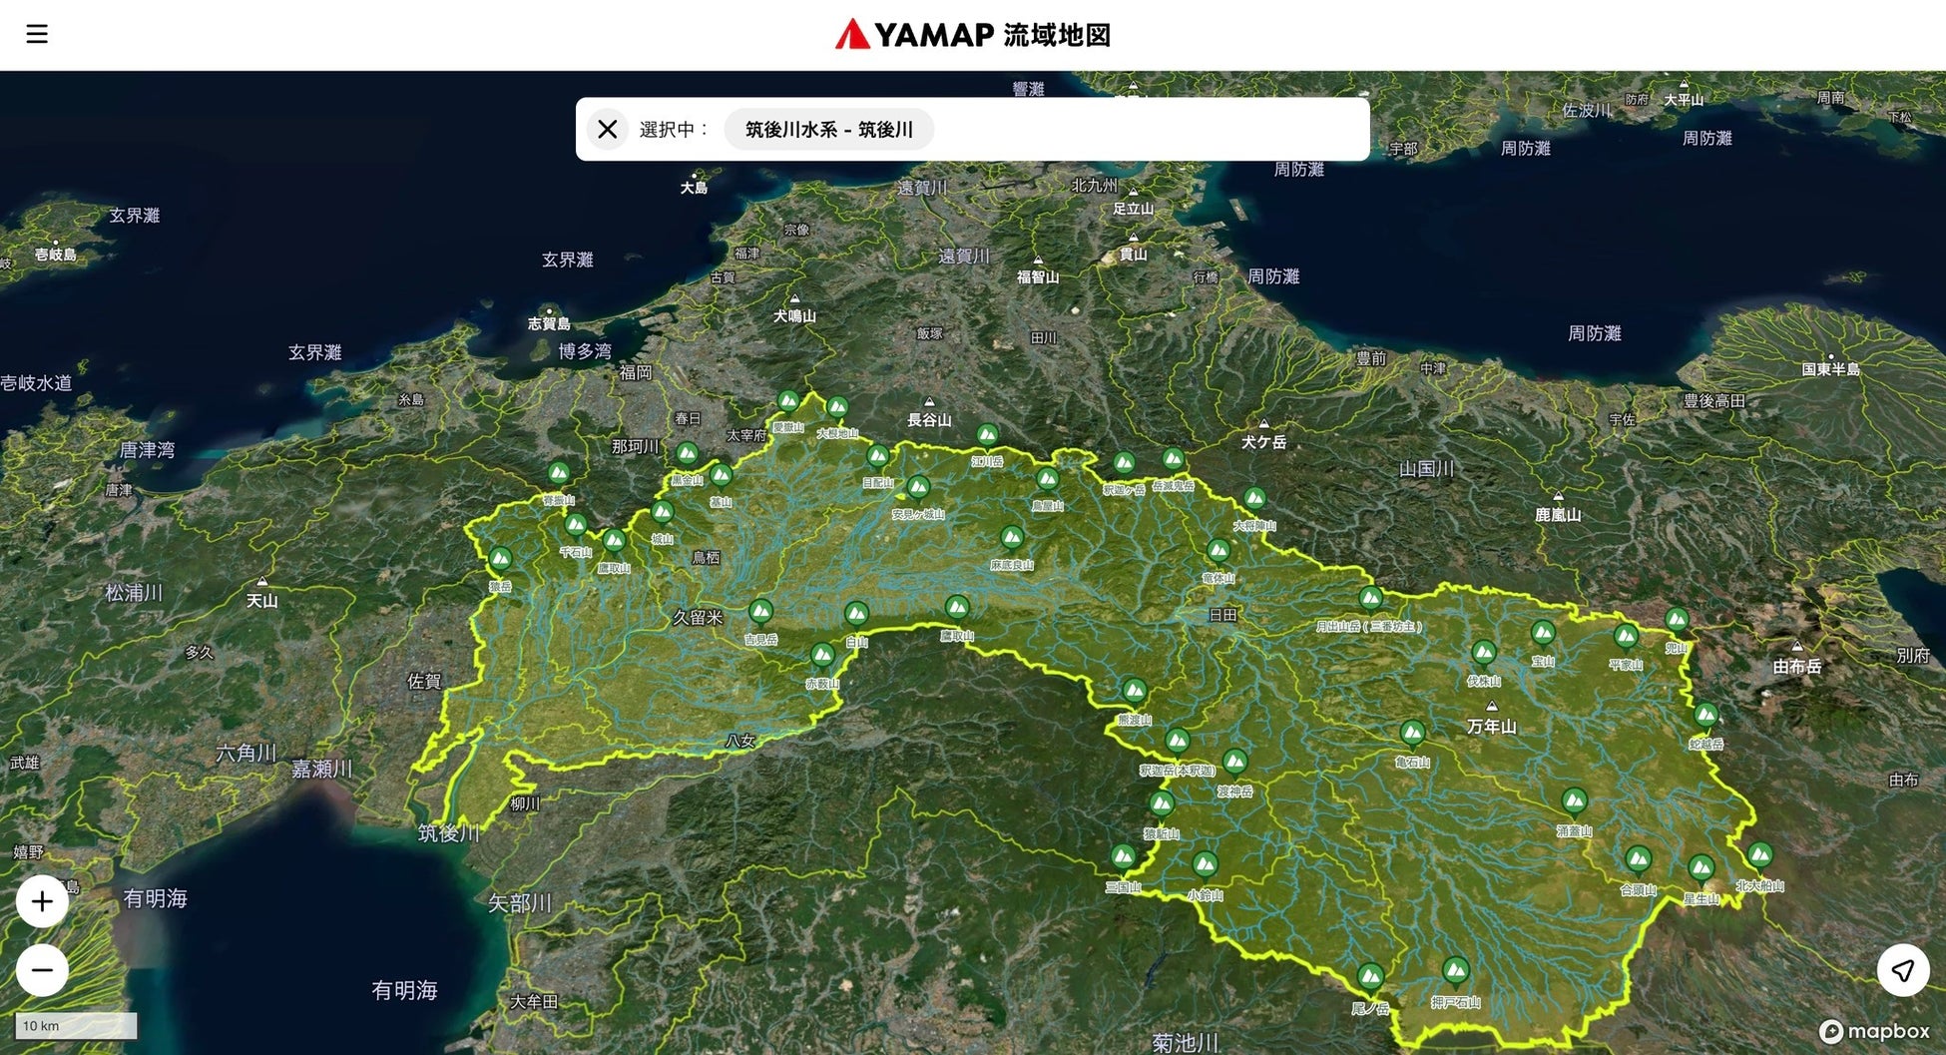Select the 安見ヶ城山 mountain marker
The image size is (1946, 1055).
(918, 488)
